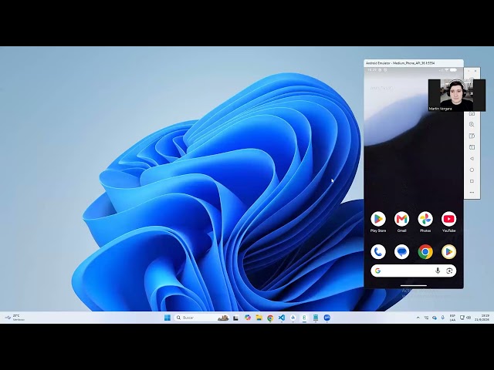
Task: Tap the Android navigation handle bar
Action: click(x=414, y=286)
